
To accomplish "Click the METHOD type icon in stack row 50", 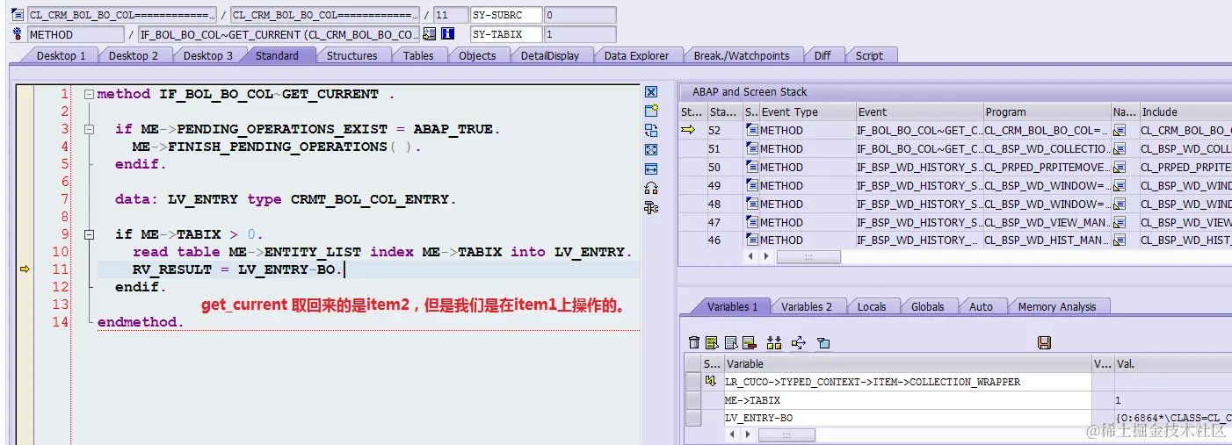I will [752, 167].
